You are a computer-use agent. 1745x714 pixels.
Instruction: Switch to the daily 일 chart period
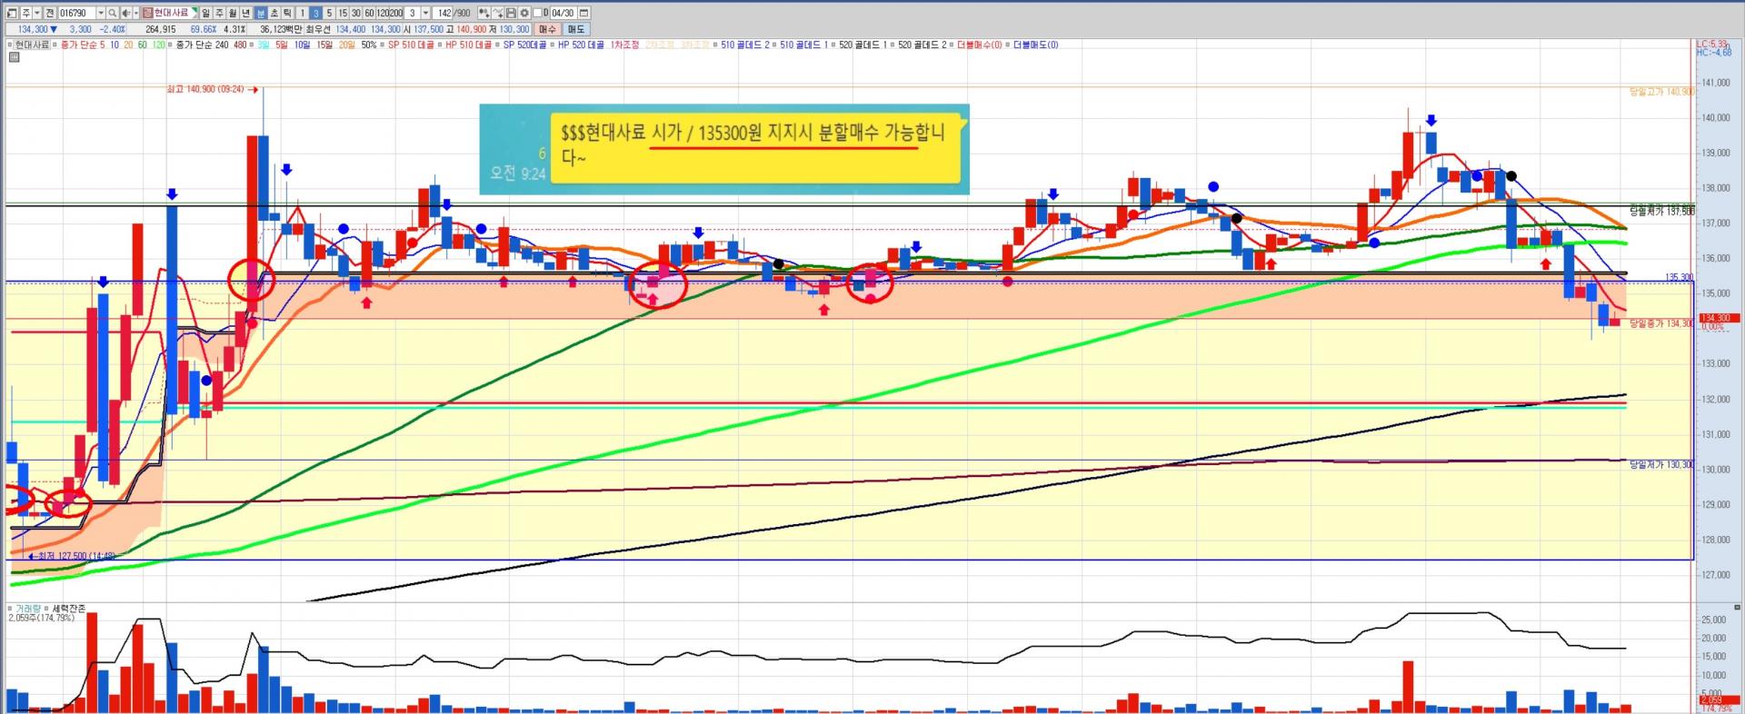click(x=206, y=14)
